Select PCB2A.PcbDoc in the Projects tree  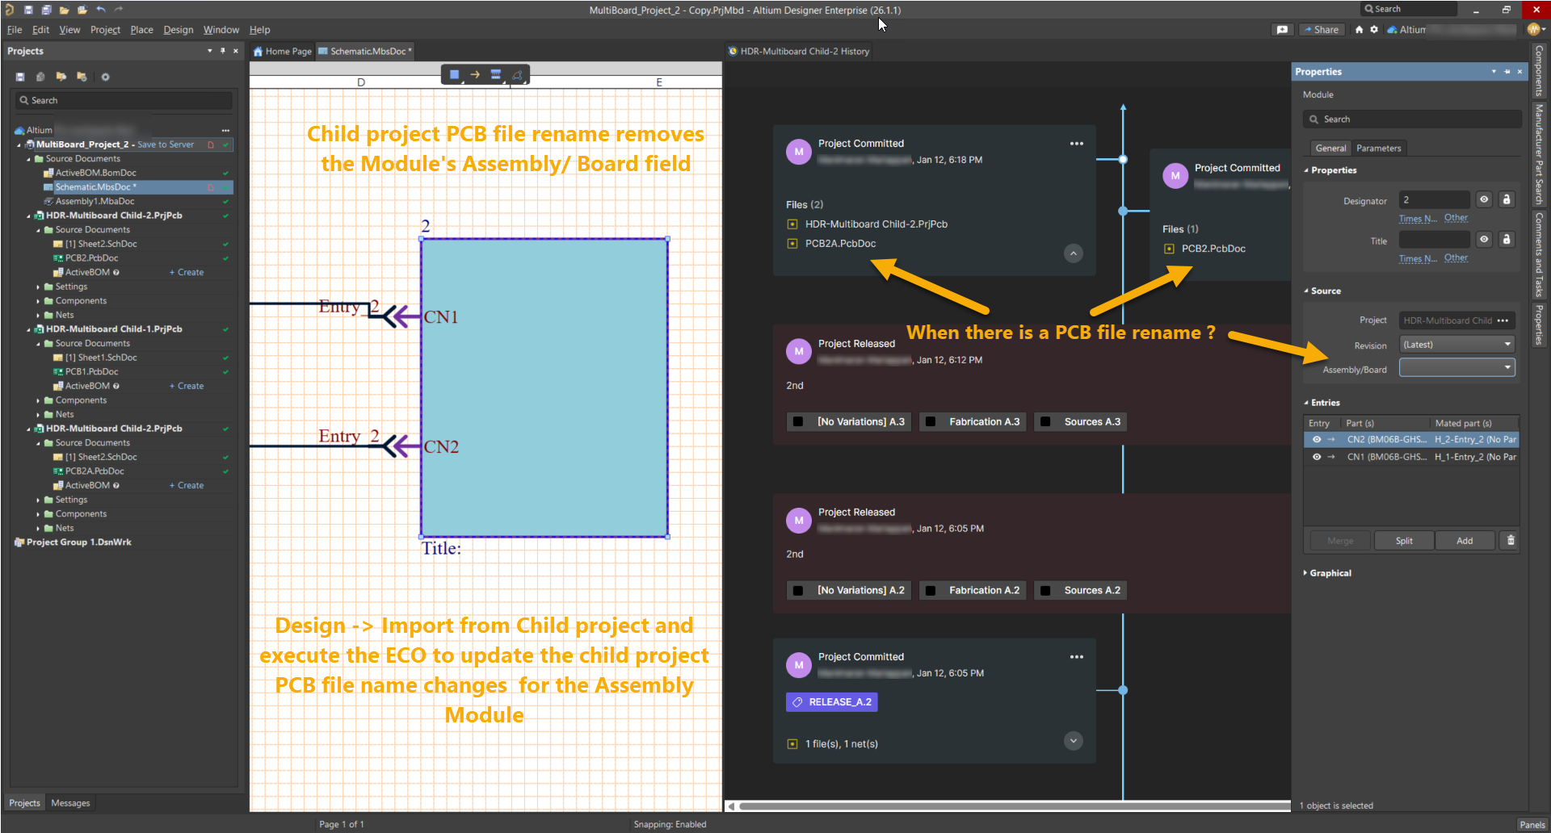pyautogui.click(x=95, y=471)
